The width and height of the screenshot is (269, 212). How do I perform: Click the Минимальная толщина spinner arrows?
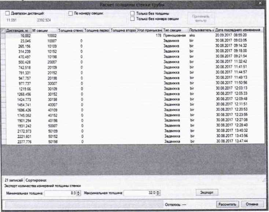(78, 193)
